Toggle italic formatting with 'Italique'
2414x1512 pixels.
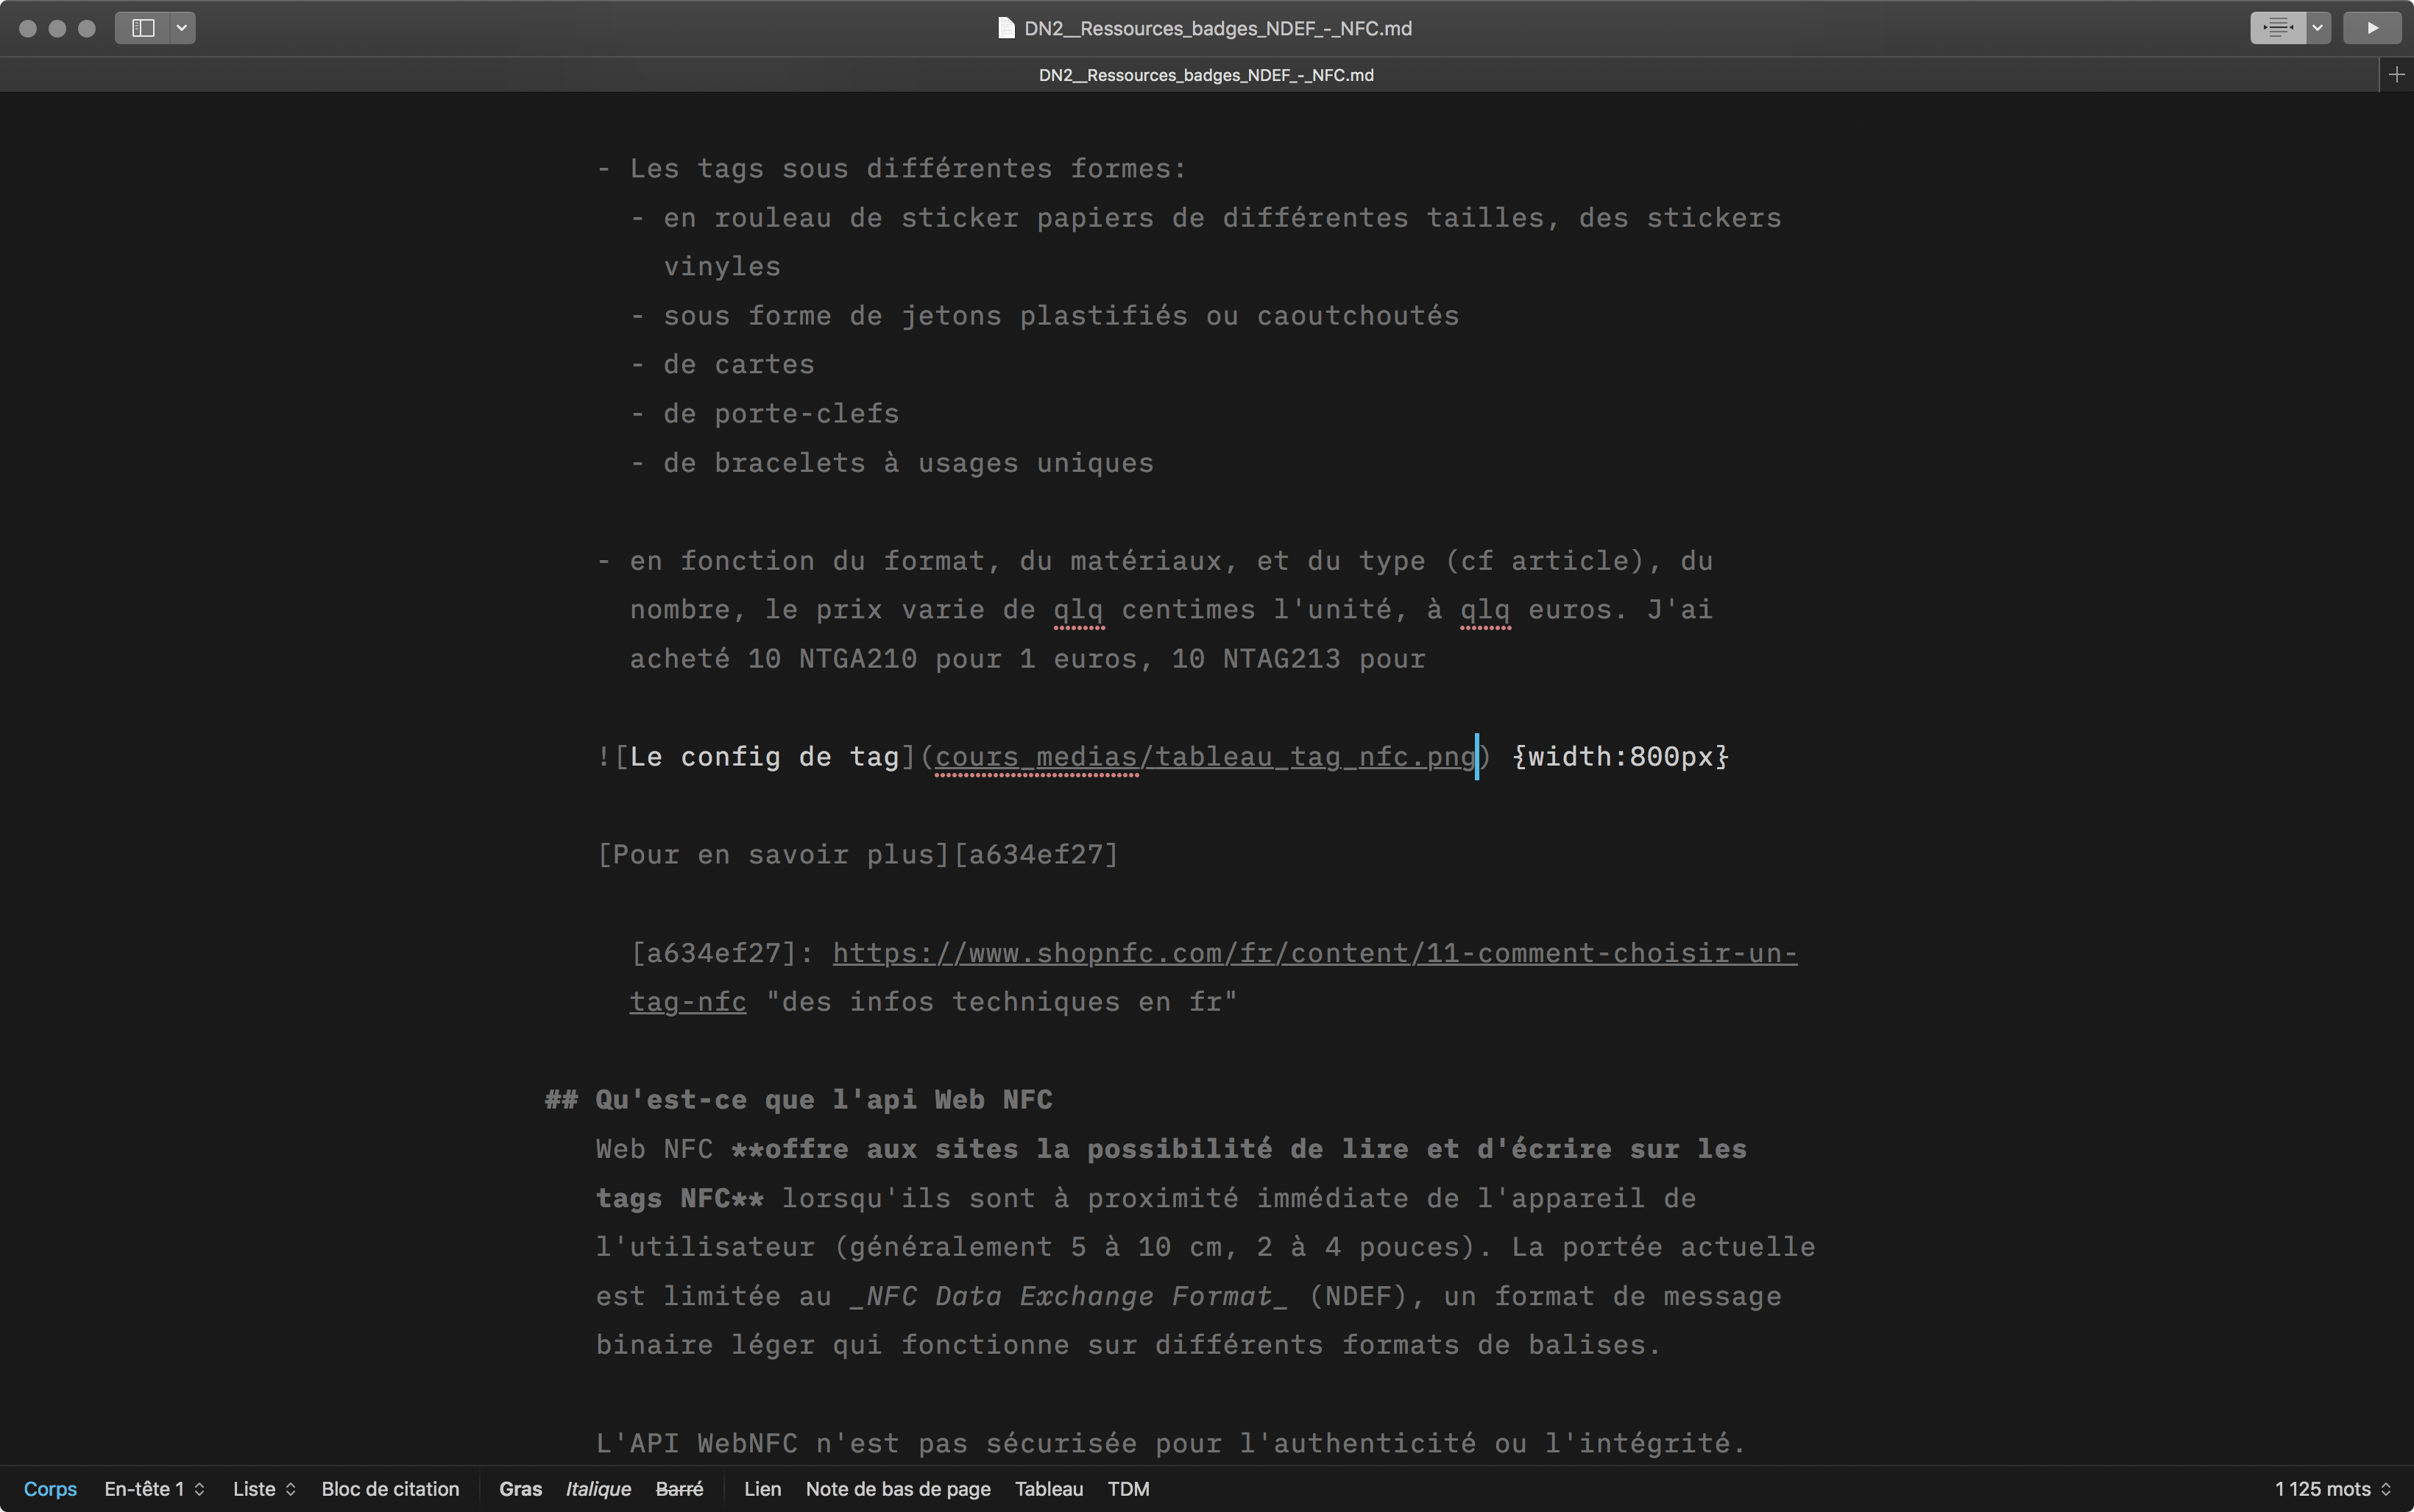tap(598, 1488)
